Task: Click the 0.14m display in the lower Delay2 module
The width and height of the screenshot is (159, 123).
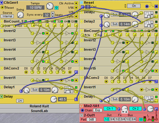Action: point(125,24)
